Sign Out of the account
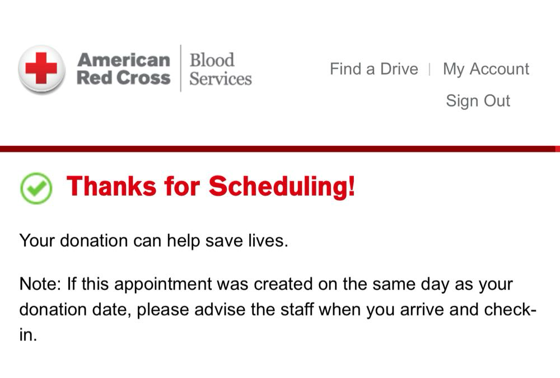Image resolution: width=560 pixels, height=378 pixels. click(478, 101)
